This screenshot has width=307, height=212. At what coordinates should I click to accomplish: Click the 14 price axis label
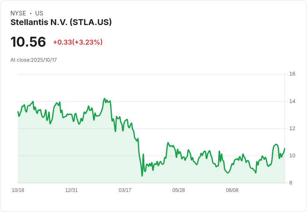292,101
